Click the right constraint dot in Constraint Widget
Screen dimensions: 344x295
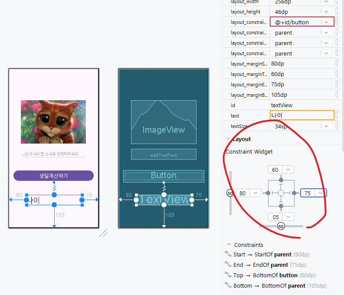coord(294,193)
